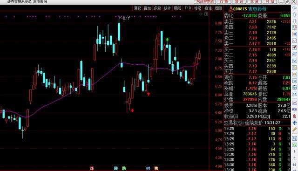
Task: Click the down arrow sidebar icon
Action: pos(294,21)
